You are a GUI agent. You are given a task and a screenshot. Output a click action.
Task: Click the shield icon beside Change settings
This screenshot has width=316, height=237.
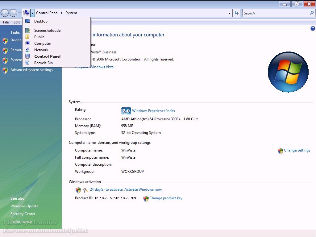coord(280,151)
